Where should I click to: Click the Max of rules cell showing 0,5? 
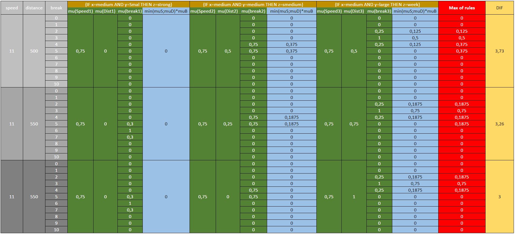click(462, 38)
